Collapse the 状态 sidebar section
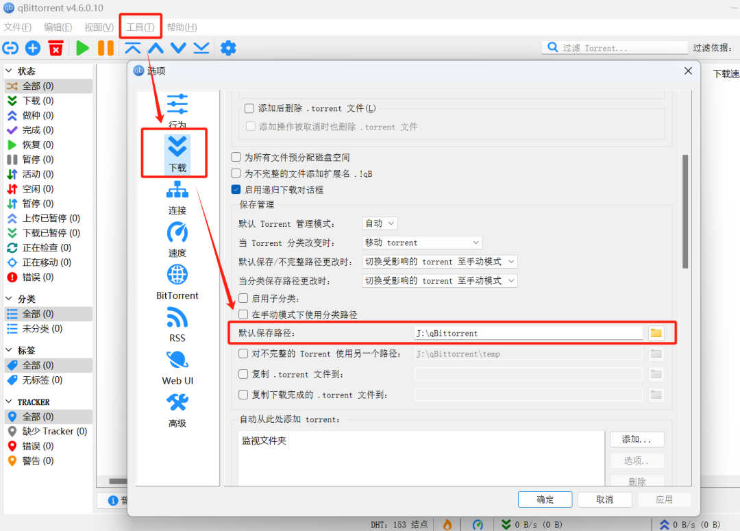This screenshot has height=531, width=740. pos(9,71)
